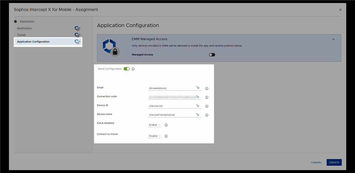
Task: Open lookup value picker for Device ID
Action: 198,106
